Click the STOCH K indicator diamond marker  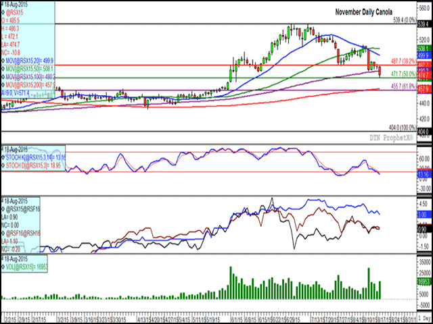click(x=4, y=156)
